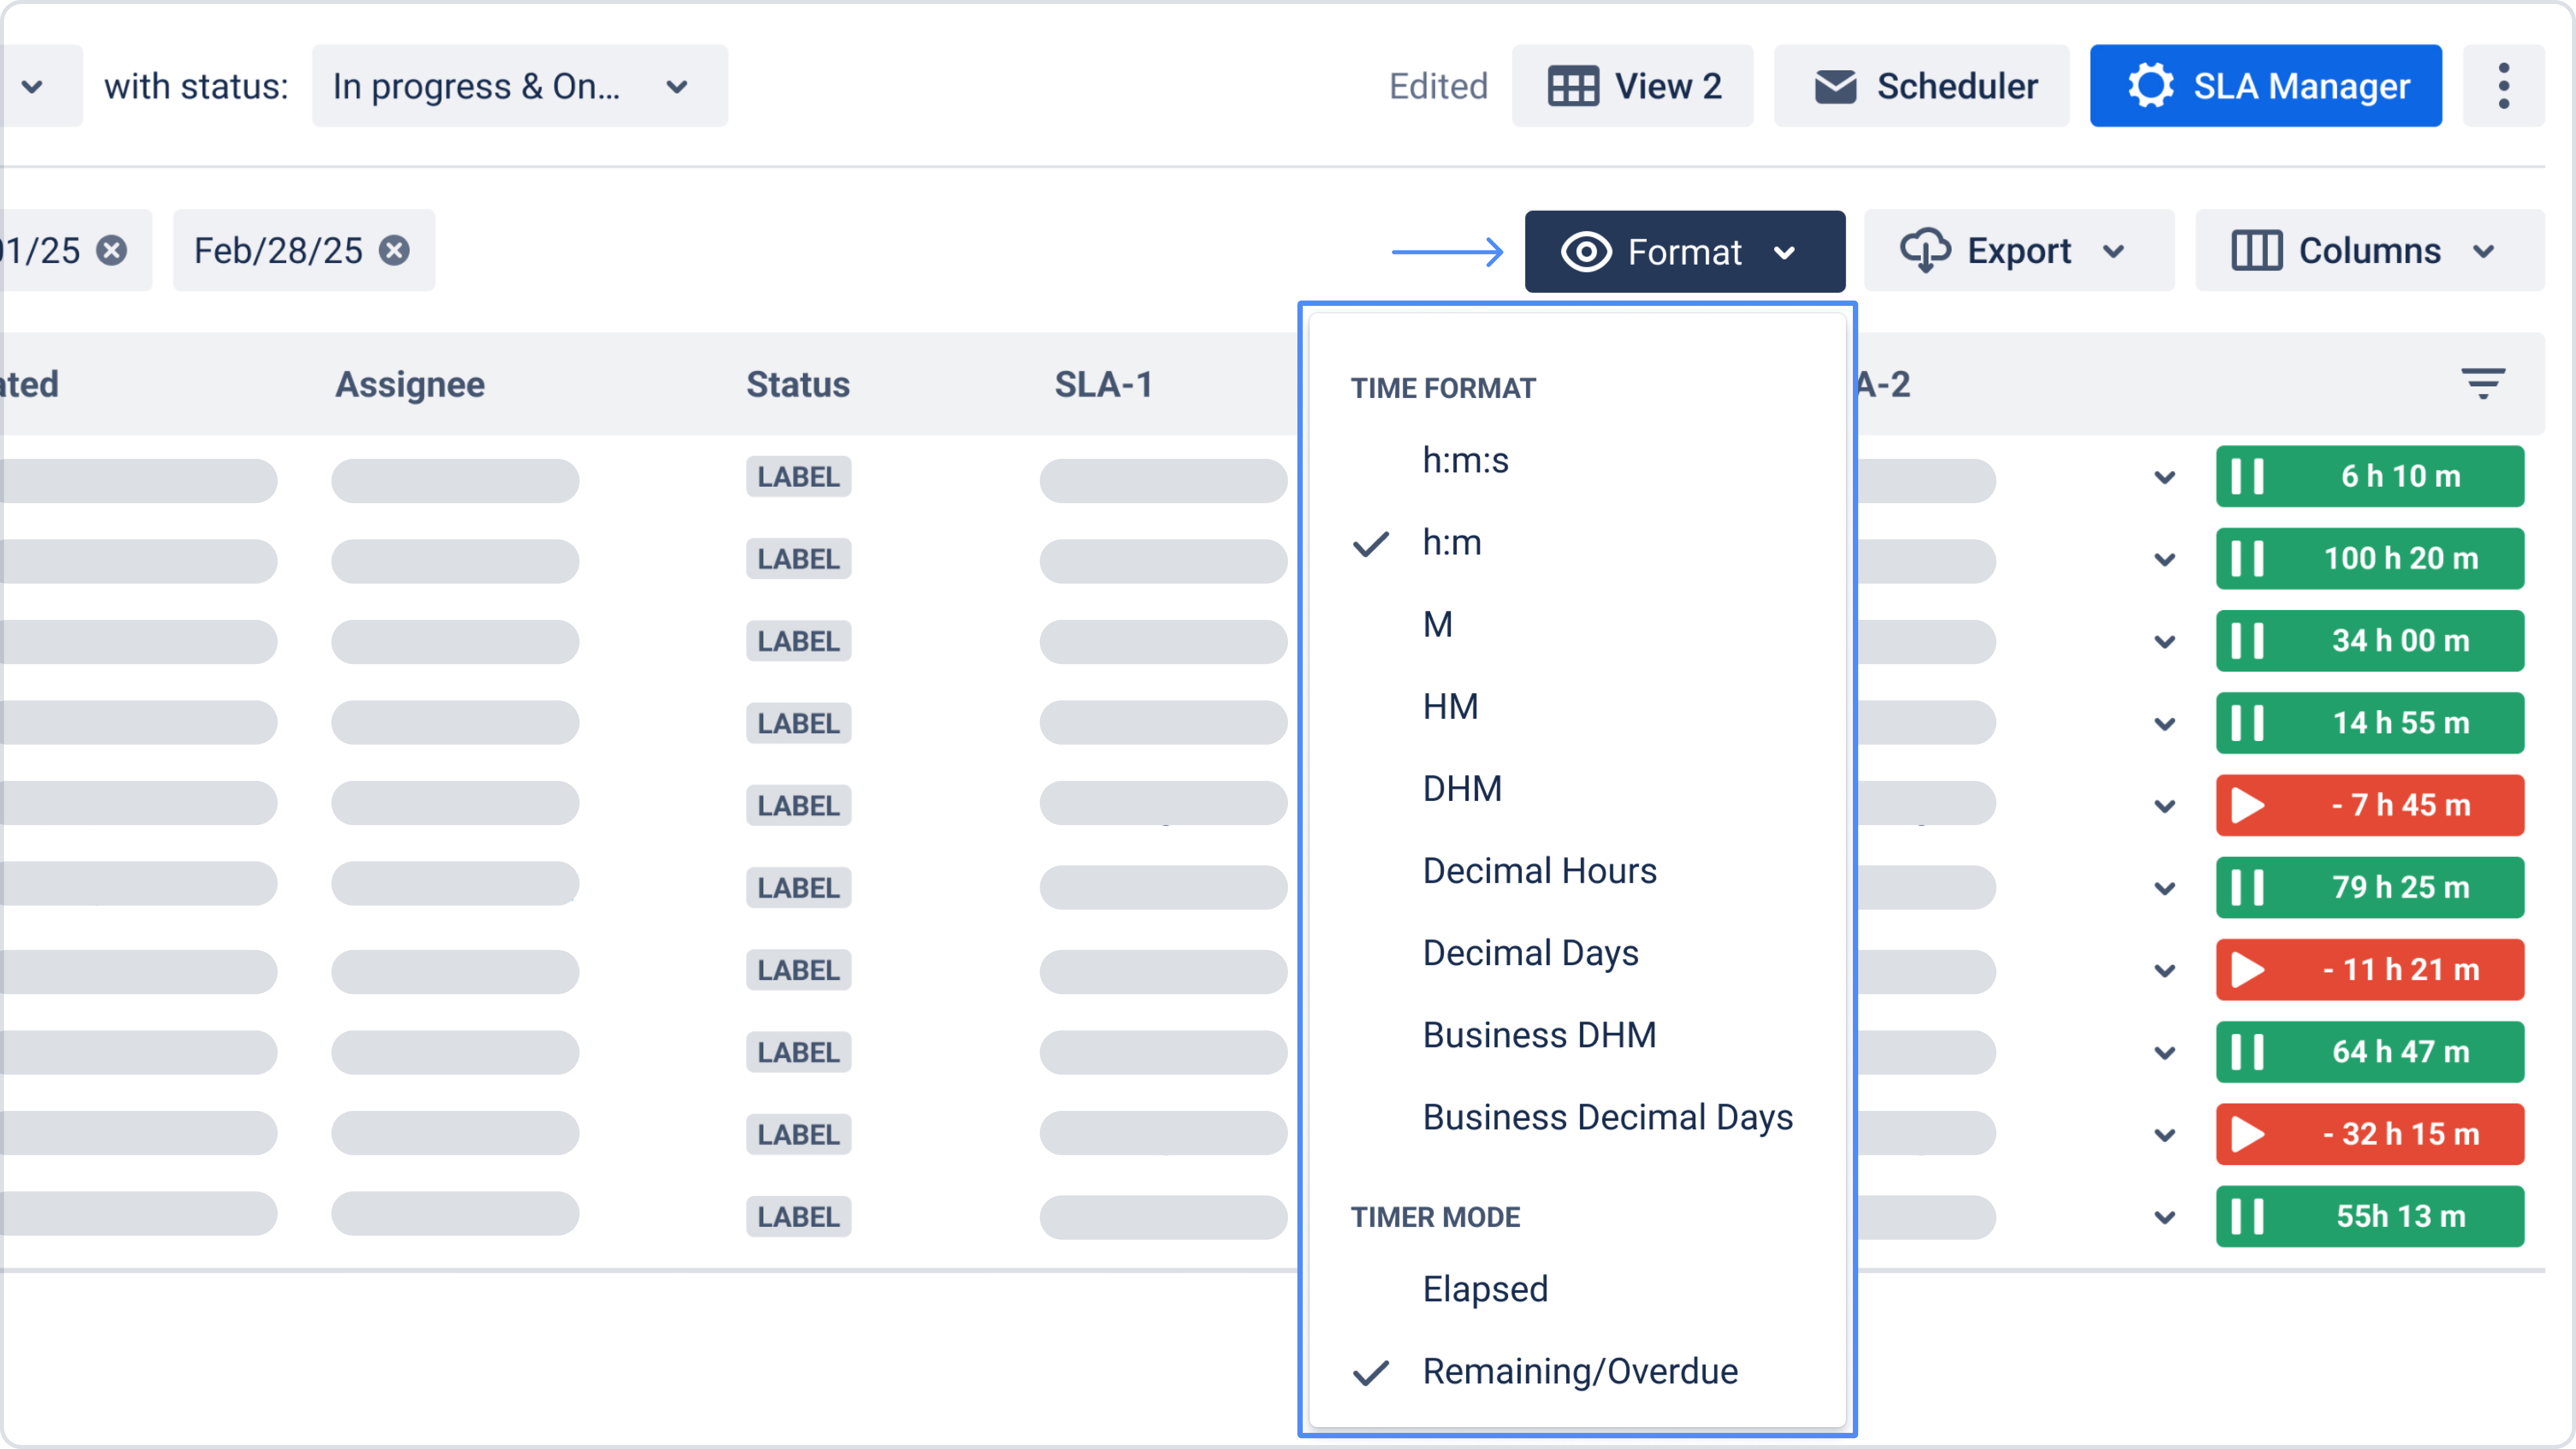Click the SLA Manager gear button
This screenshot has width=2576, height=1449.
pyautogui.click(x=2265, y=86)
